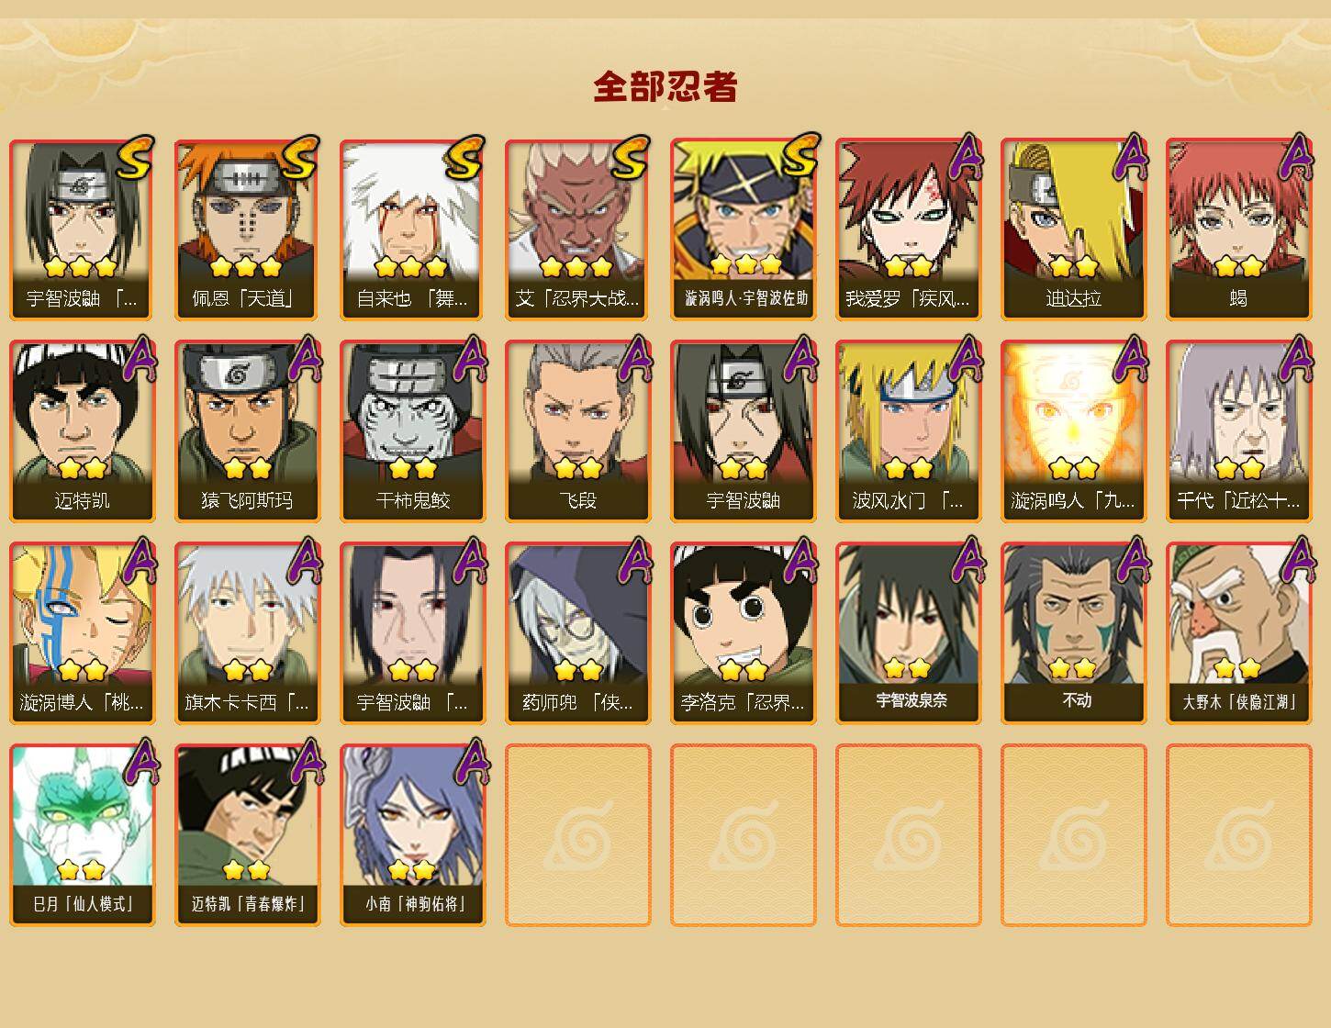Select the 巳月「仙人模式」 ninja card
Viewport: 1331px width, 1028px height.
pos(82,835)
